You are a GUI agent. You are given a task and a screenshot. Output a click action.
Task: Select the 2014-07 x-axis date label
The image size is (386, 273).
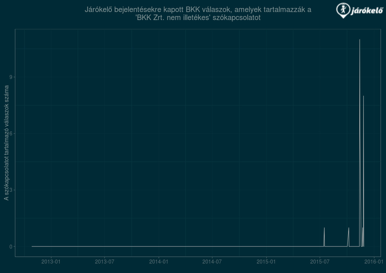(212, 262)
